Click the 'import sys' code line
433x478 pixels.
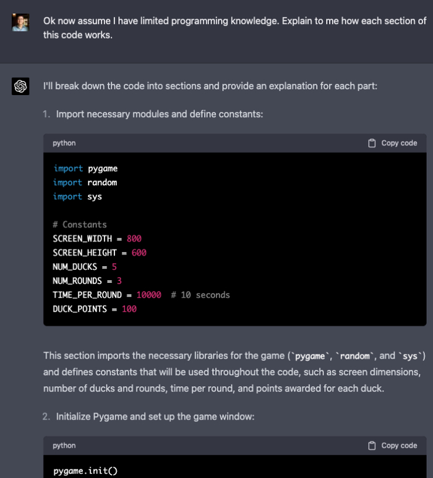(x=78, y=196)
